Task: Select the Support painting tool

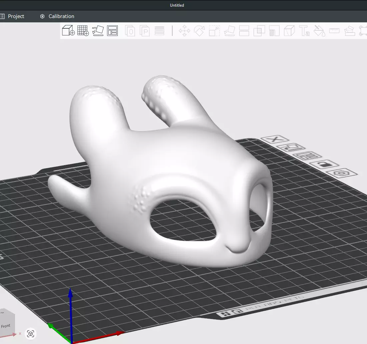Action: click(x=274, y=31)
